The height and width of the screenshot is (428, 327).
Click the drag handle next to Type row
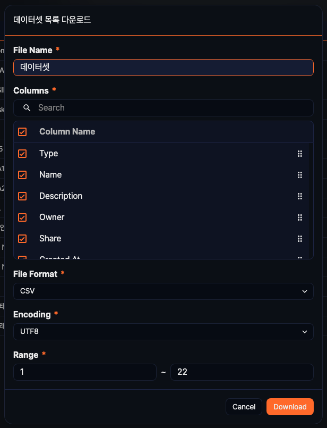click(x=300, y=153)
